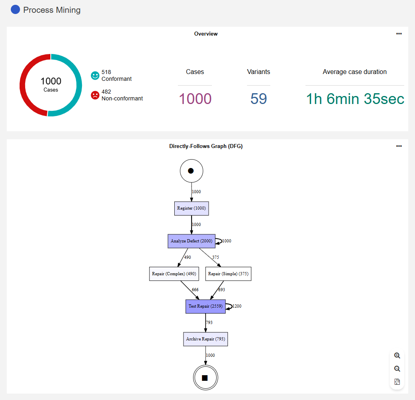This screenshot has width=415, height=400.
Task: Open the Overview card ellipsis menu
Action: pos(399,34)
